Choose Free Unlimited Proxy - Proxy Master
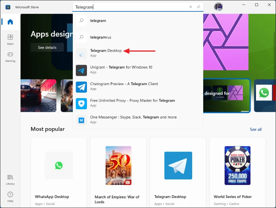This screenshot has height=208, width=276. pos(138,104)
